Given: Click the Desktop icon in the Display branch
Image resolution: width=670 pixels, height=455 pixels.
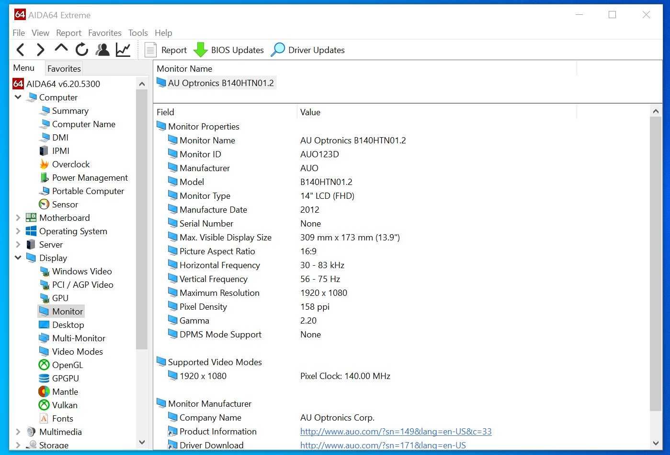Looking at the screenshot, I should tap(44, 325).
